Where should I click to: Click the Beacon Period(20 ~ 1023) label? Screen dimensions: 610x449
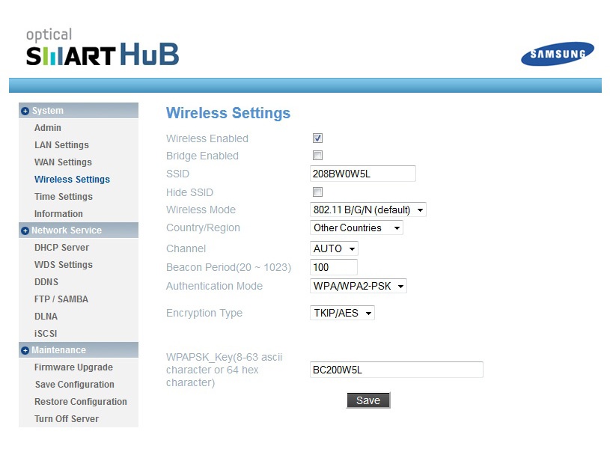(x=228, y=267)
